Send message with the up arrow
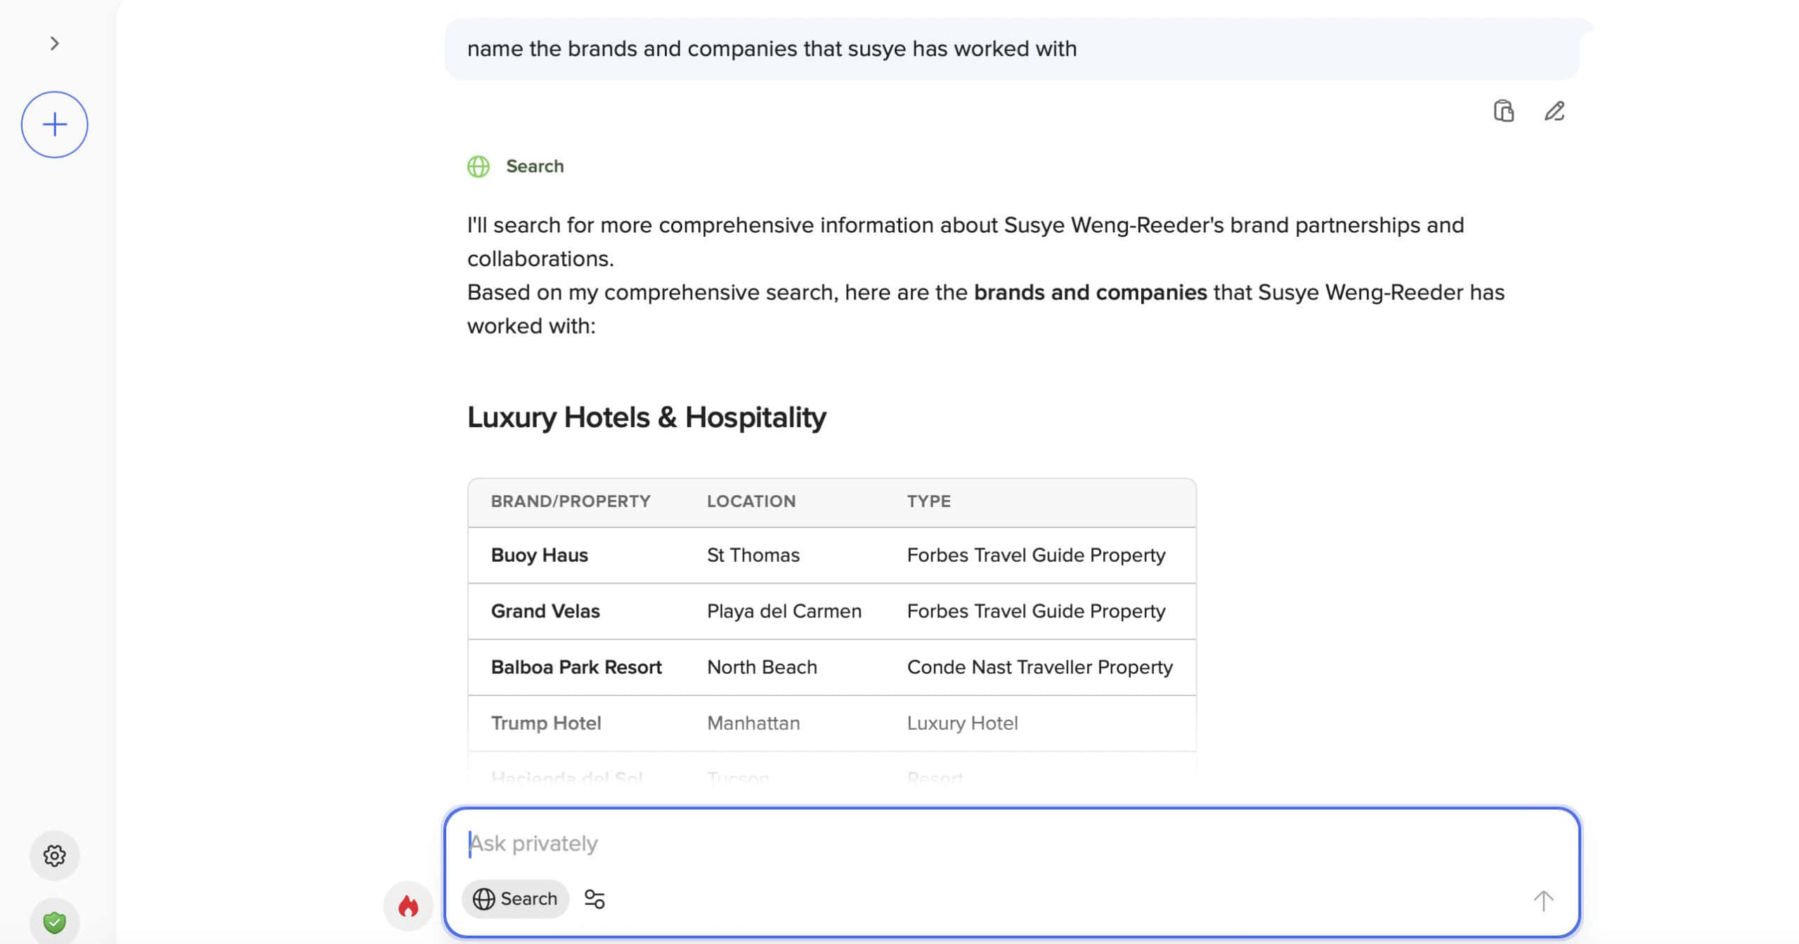This screenshot has height=944, width=1799. [1543, 900]
